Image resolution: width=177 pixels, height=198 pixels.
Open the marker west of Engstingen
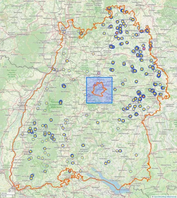pyautogui.click(x=98, y=123)
